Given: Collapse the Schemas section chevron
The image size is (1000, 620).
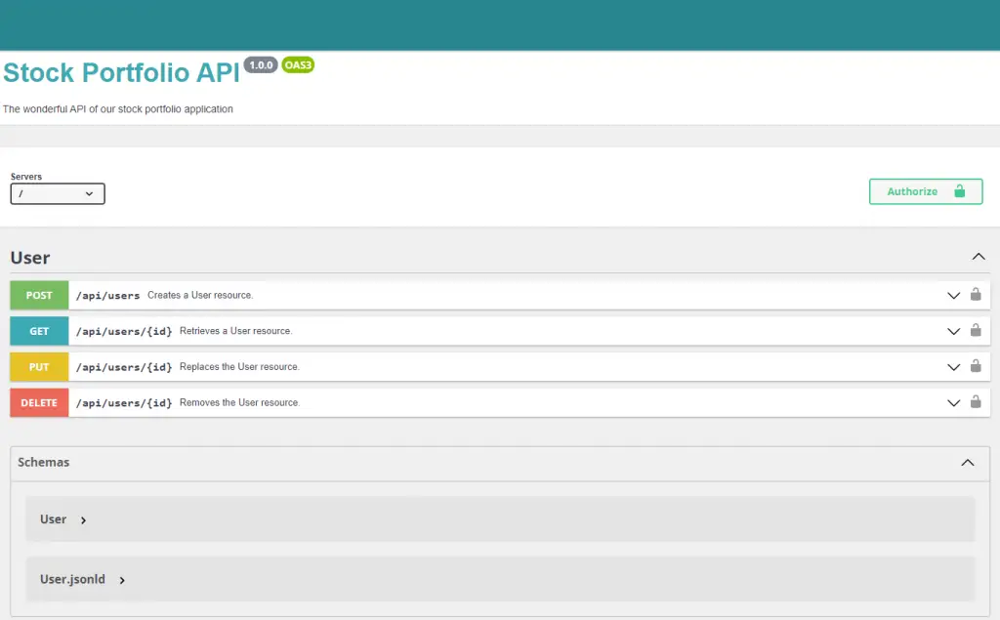Looking at the screenshot, I should [968, 463].
